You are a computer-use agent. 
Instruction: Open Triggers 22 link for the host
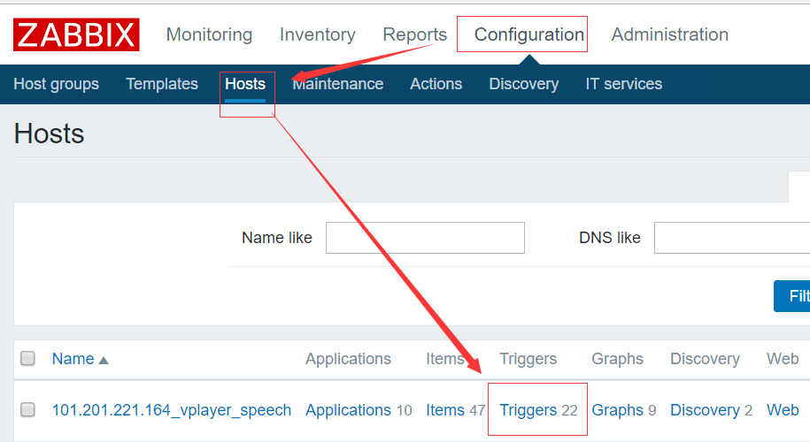[x=538, y=410]
